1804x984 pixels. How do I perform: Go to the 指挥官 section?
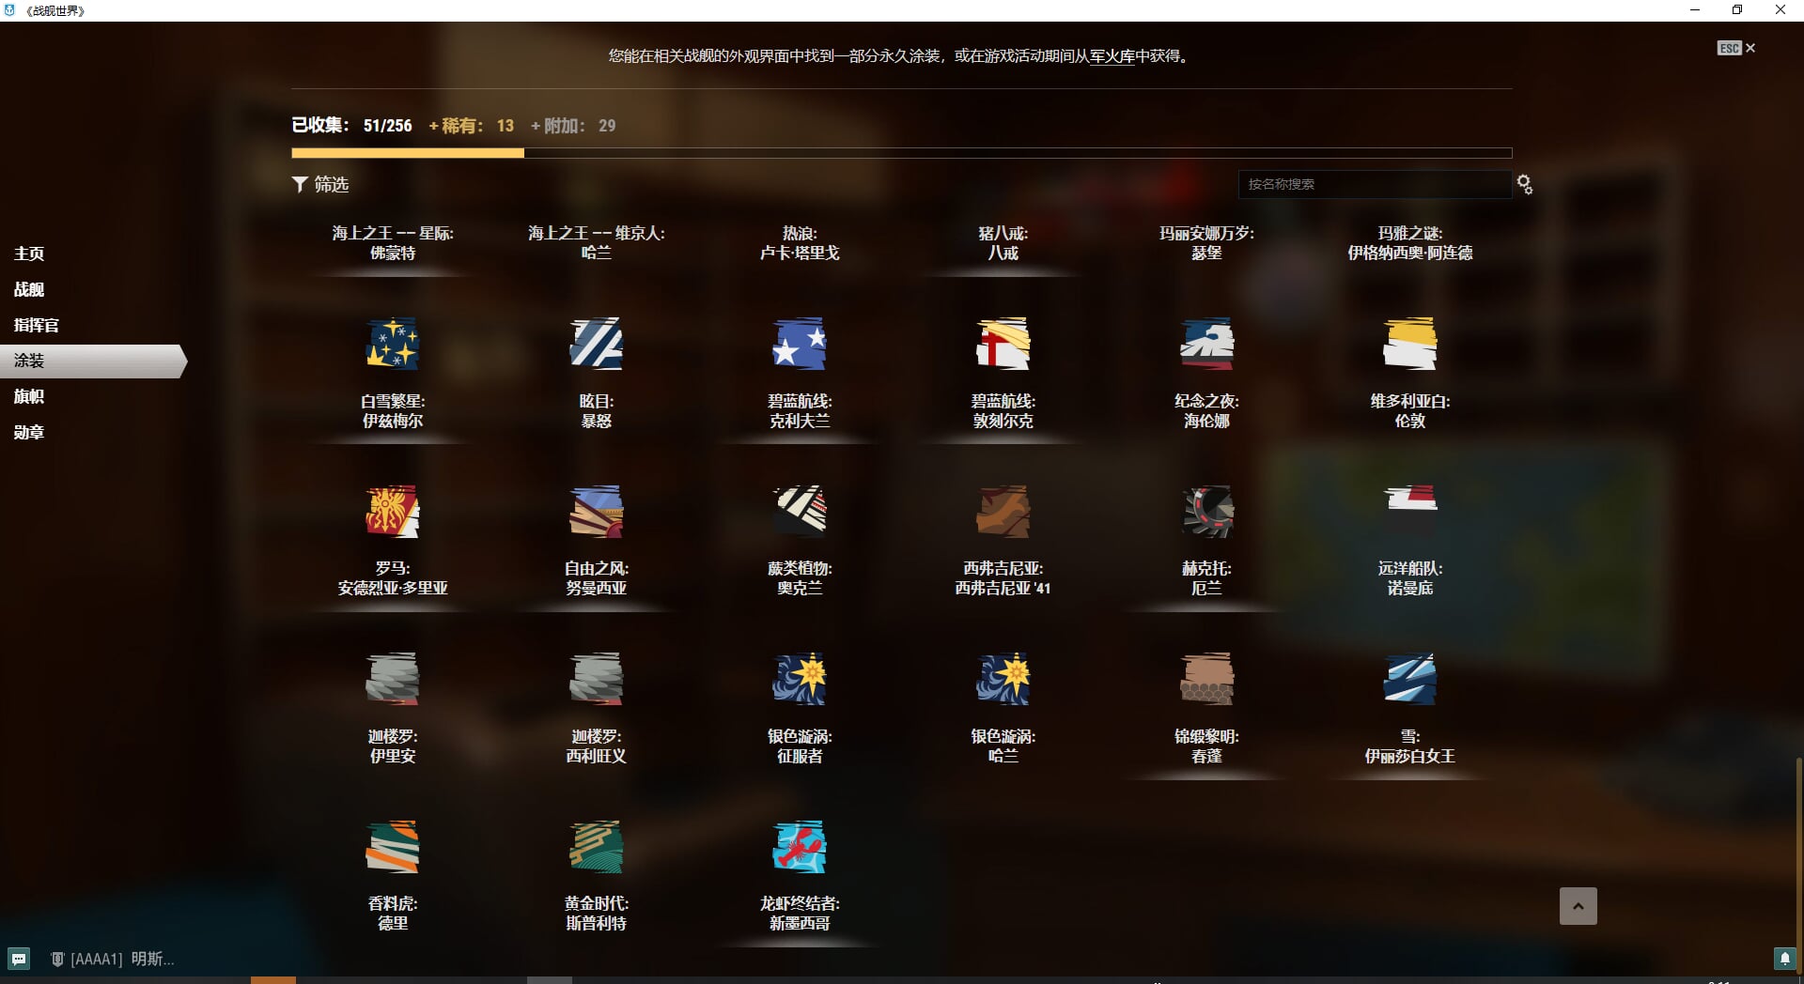36,325
